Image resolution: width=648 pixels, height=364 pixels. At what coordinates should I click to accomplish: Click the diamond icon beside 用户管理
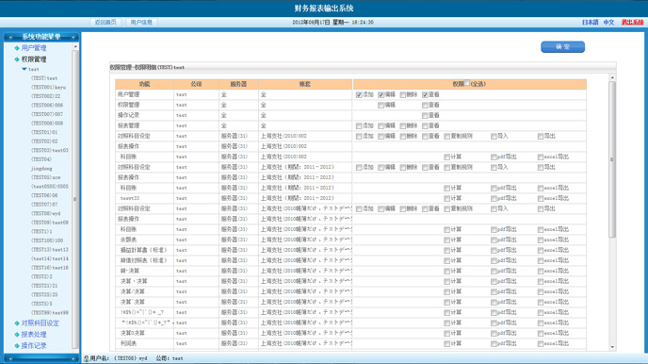point(17,48)
